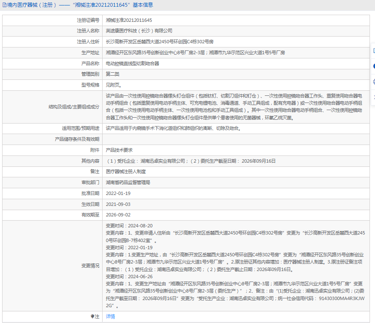This screenshot has width=375, height=324.
Task: Click the 产品技术要求 attachment text
Action: tap(119, 150)
